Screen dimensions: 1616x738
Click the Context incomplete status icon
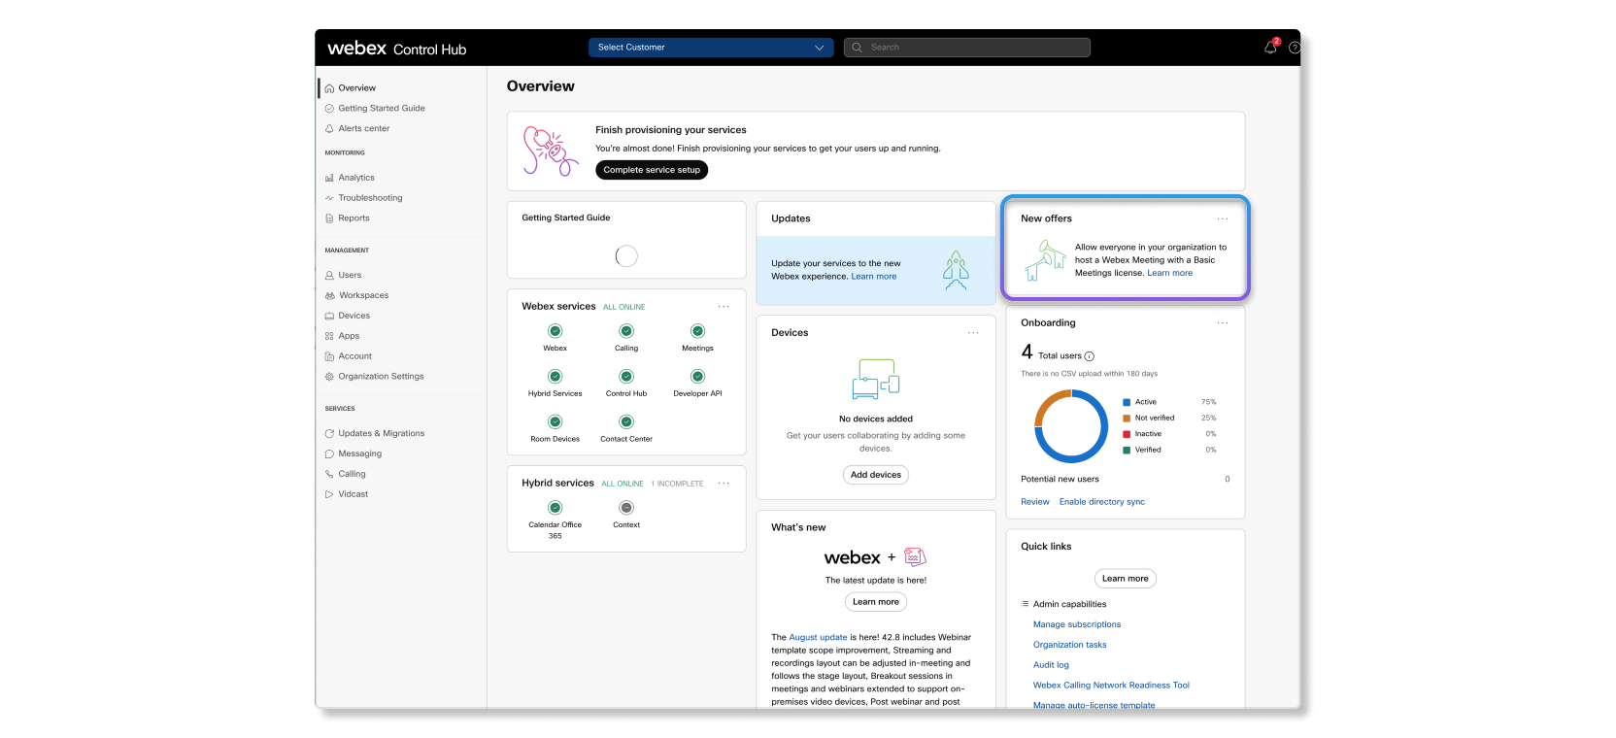coord(626,508)
